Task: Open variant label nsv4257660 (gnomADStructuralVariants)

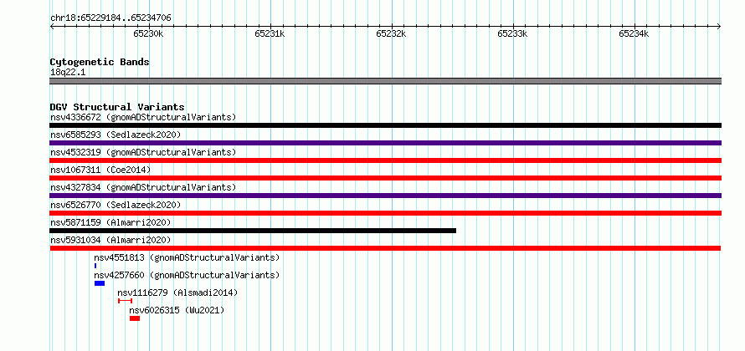Action: click(x=187, y=275)
